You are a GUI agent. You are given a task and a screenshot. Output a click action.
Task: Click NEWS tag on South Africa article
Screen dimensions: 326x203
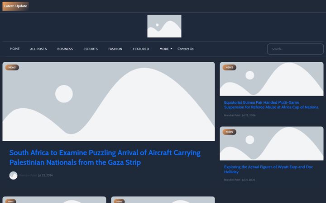pyautogui.click(x=12, y=67)
